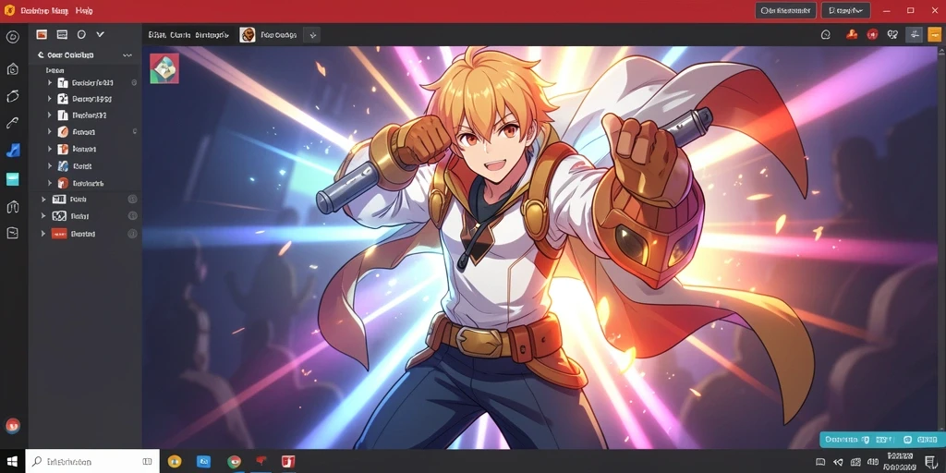946x473 pixels.
Task: Open the Chrome-like icon on the taskbar
Action: (234, 462)
